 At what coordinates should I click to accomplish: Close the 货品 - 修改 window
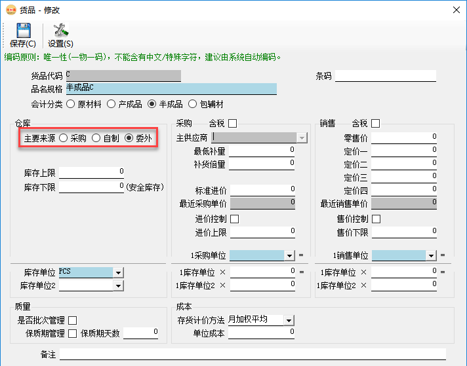457,10
